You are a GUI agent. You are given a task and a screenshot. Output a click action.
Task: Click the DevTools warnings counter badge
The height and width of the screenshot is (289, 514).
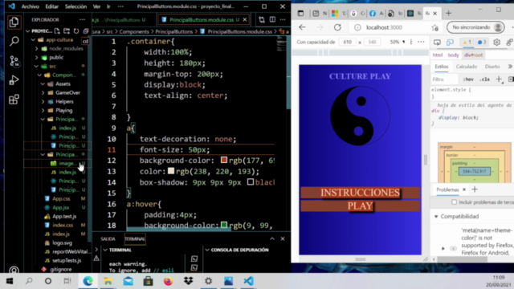point(467,43)
